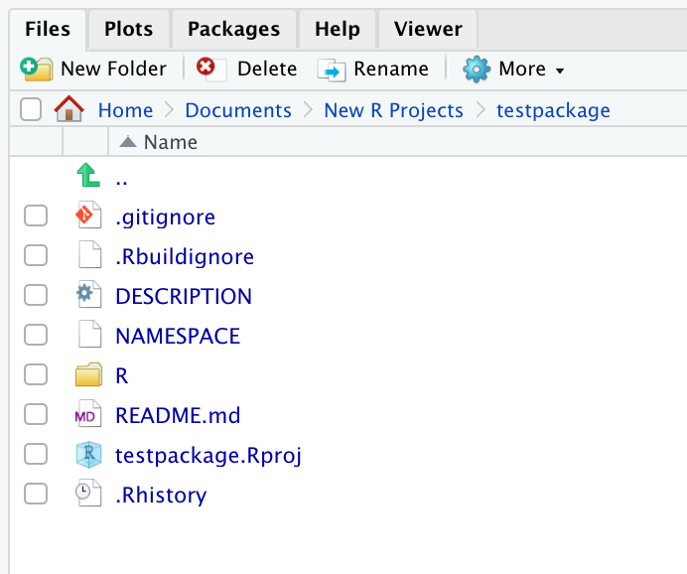This screenshot has width=687, height=574.
Task: Switch to the Viewer tab
Action: point(428,30)
